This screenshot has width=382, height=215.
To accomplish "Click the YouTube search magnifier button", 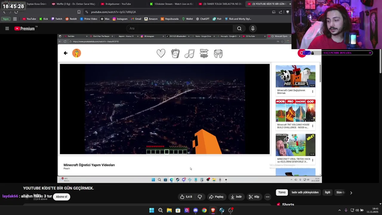I will 239,28.
